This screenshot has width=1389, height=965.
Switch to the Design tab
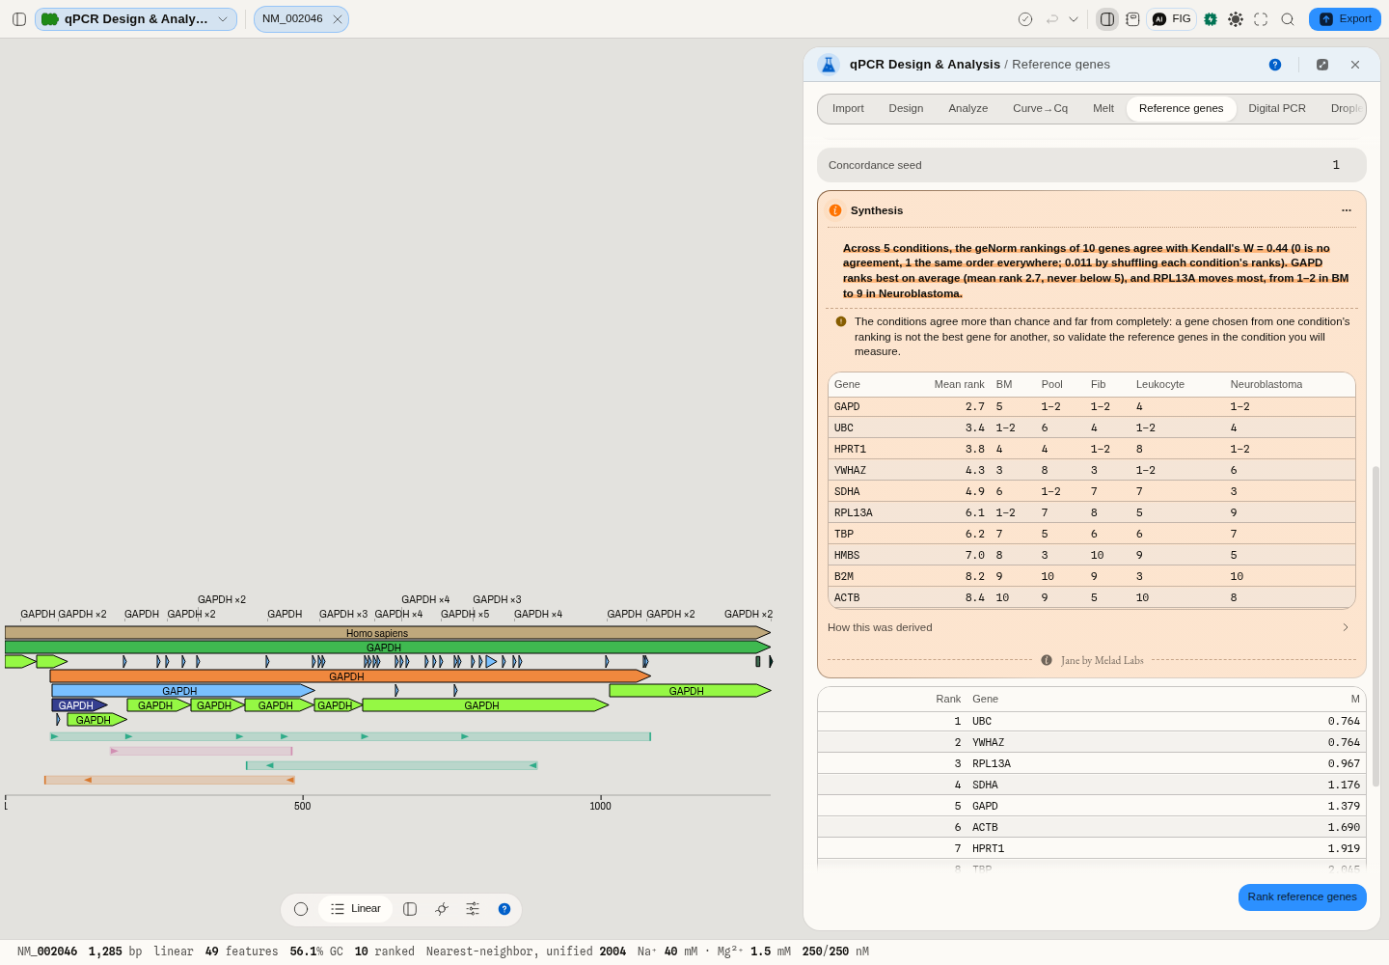tap(906, 108)
